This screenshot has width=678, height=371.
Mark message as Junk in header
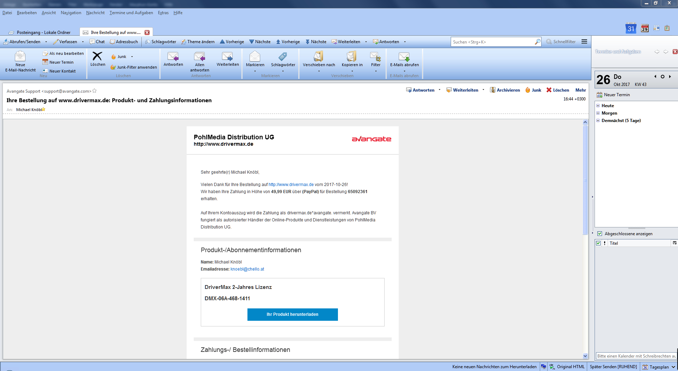(x=533, y=90)
